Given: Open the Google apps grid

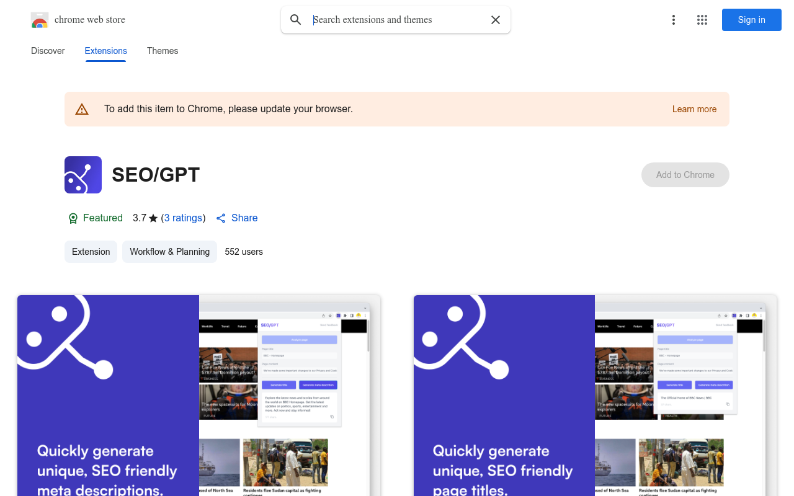Looking at the screenshot, I should [702, 20].
